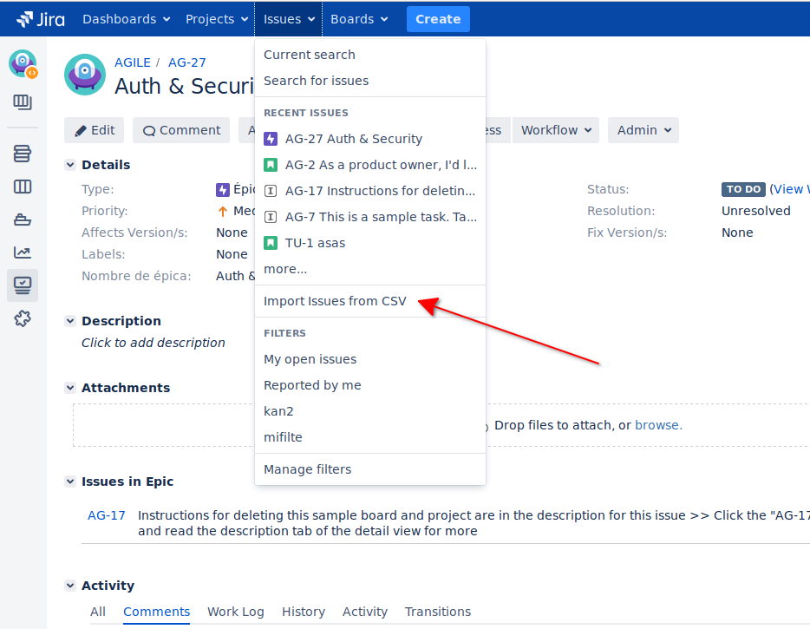Switch to the Comments tab
The image size is (810, 629).
point(156,612)
